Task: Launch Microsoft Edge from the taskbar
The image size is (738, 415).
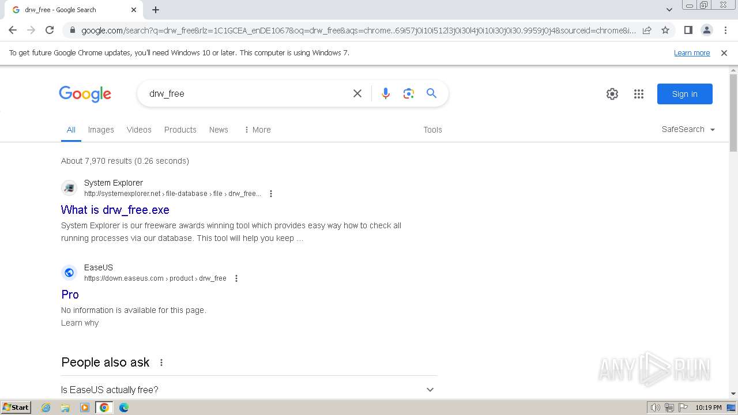Action: point(123,408)
